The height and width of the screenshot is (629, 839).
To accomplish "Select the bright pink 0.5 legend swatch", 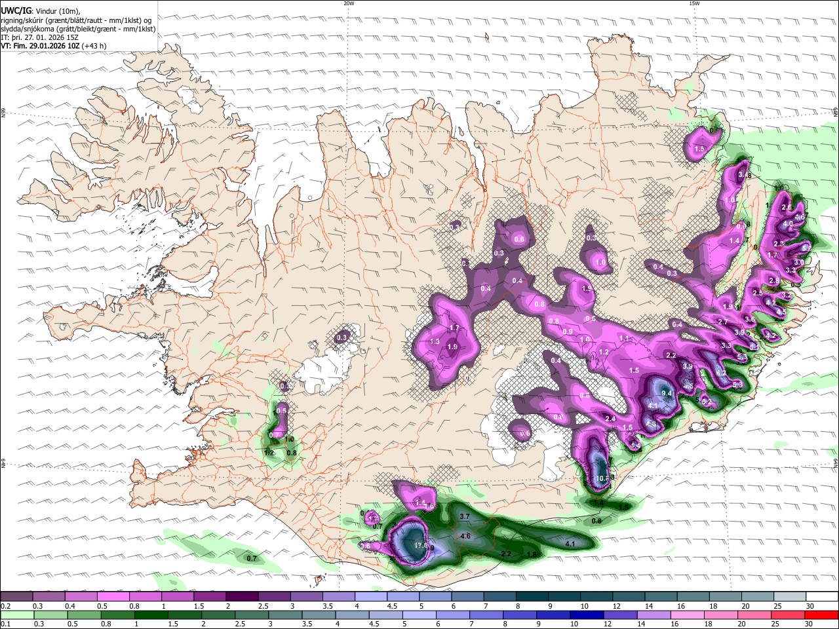I will pyautogui.click(x=113, y=597).
